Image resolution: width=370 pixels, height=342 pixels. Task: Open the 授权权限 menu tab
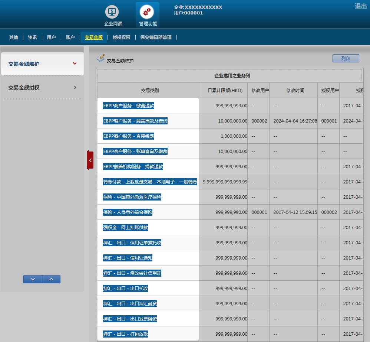pos(121,38)
